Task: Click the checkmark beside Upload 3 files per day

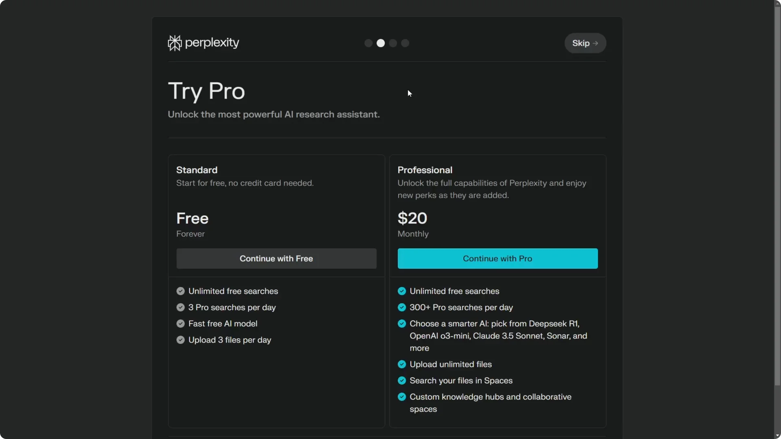Action: 181,340
